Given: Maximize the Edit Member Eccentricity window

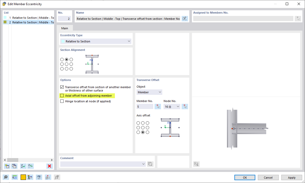Looking at the screenshot, I should (x=287, y=4).
